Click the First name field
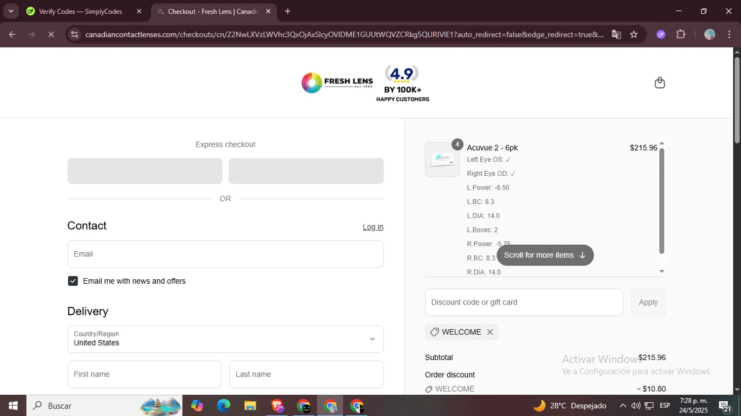The width and height of the screenshot is (741, 416). [x=144, y=375]
